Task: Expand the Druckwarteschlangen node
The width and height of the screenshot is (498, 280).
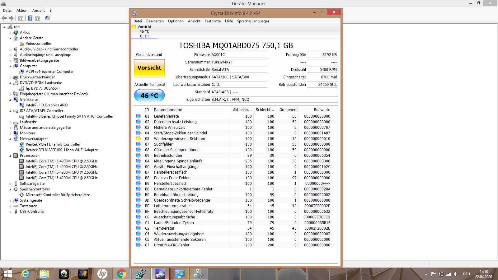Action: pos(10,77)
